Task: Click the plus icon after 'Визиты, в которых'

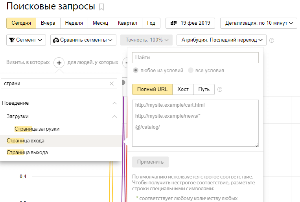Action: click(59, 62)
